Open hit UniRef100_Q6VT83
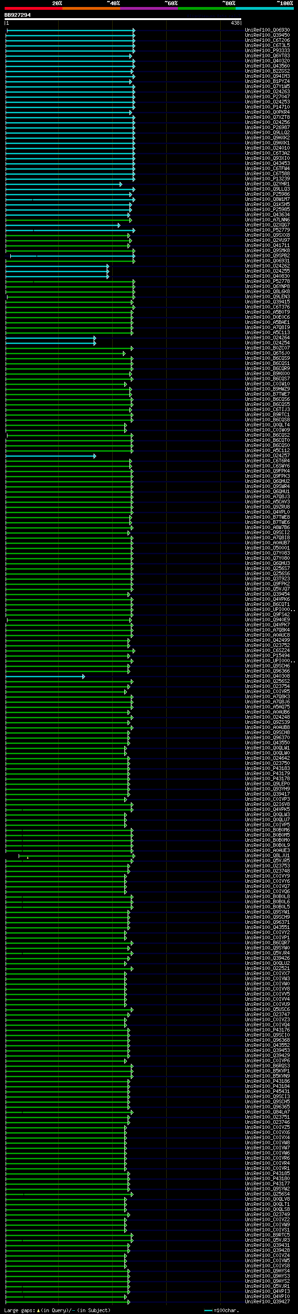This screenshot has height=1314, width=298. click(267, 55)
